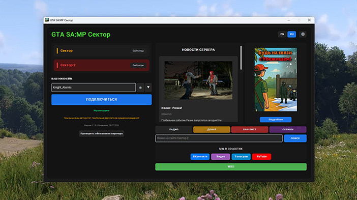Click the launcher version info line

click(x=102, y=125)
